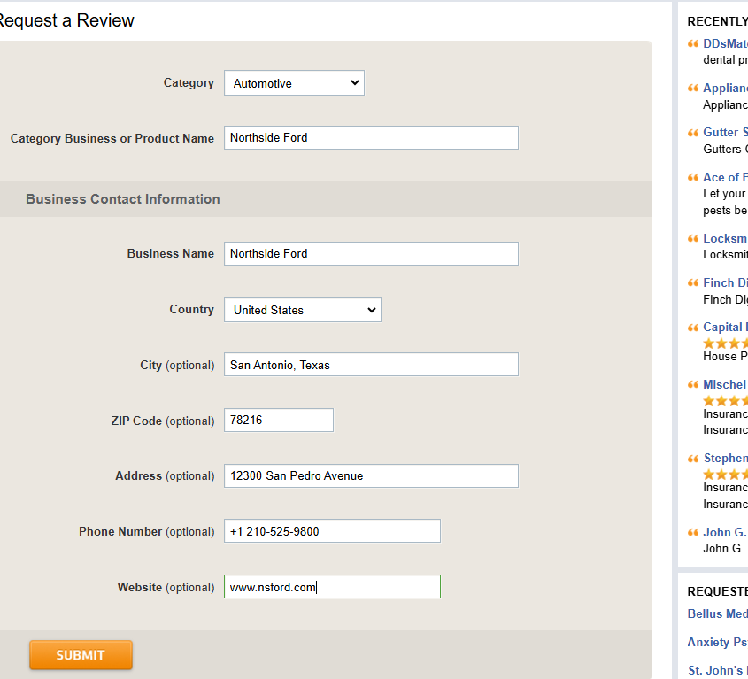
Task: Open the Gutter recent review link
Action: [x=725, y=132]
